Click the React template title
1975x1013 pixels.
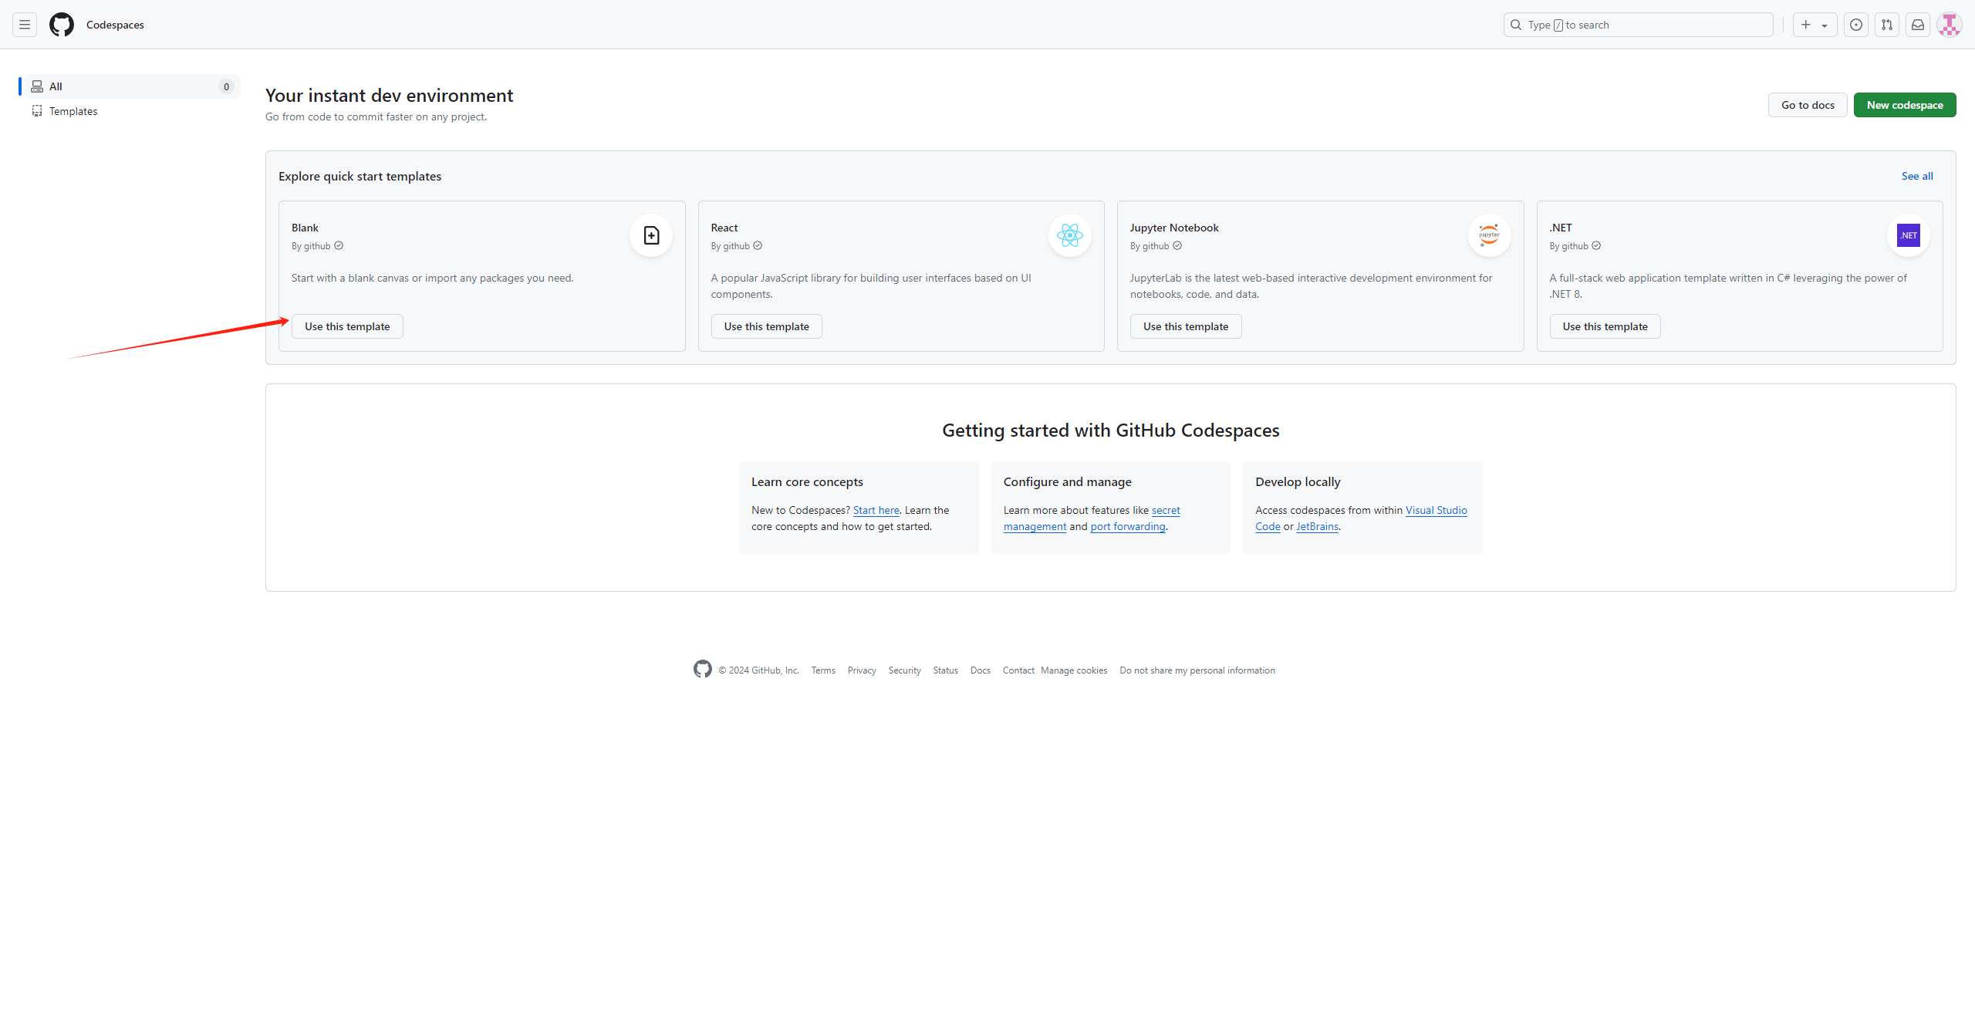click(x=724, y=228)
